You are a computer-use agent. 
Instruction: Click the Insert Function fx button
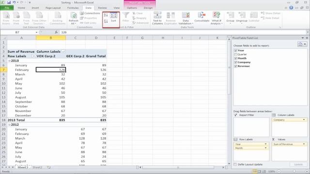[x=56, y=32]
